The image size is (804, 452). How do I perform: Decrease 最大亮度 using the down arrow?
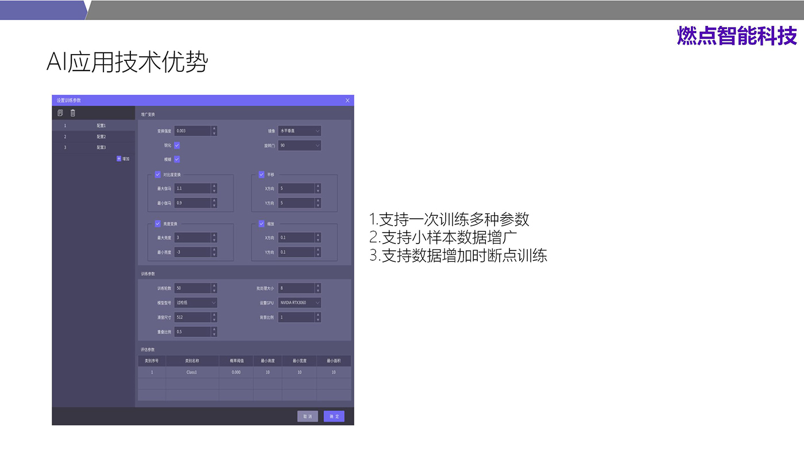[x=214, y=241]
